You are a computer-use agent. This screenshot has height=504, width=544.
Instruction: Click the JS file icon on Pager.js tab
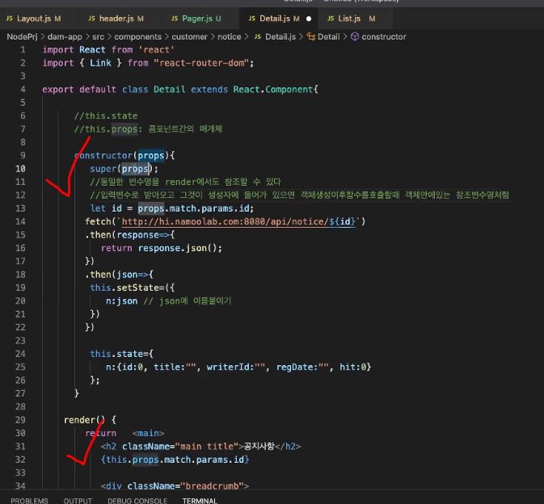(175, 19)
